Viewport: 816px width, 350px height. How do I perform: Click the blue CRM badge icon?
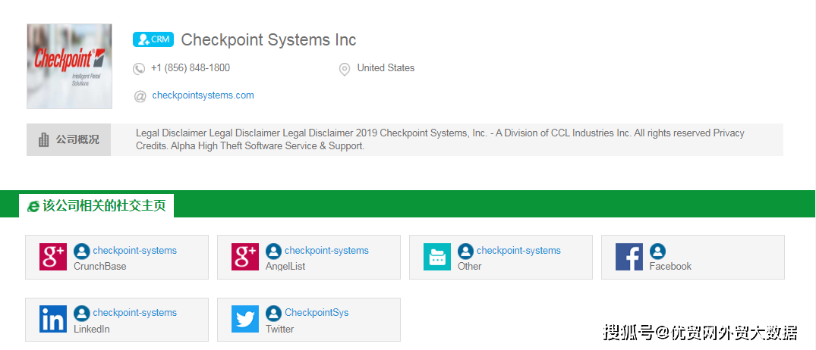click(x=153, y=39)
